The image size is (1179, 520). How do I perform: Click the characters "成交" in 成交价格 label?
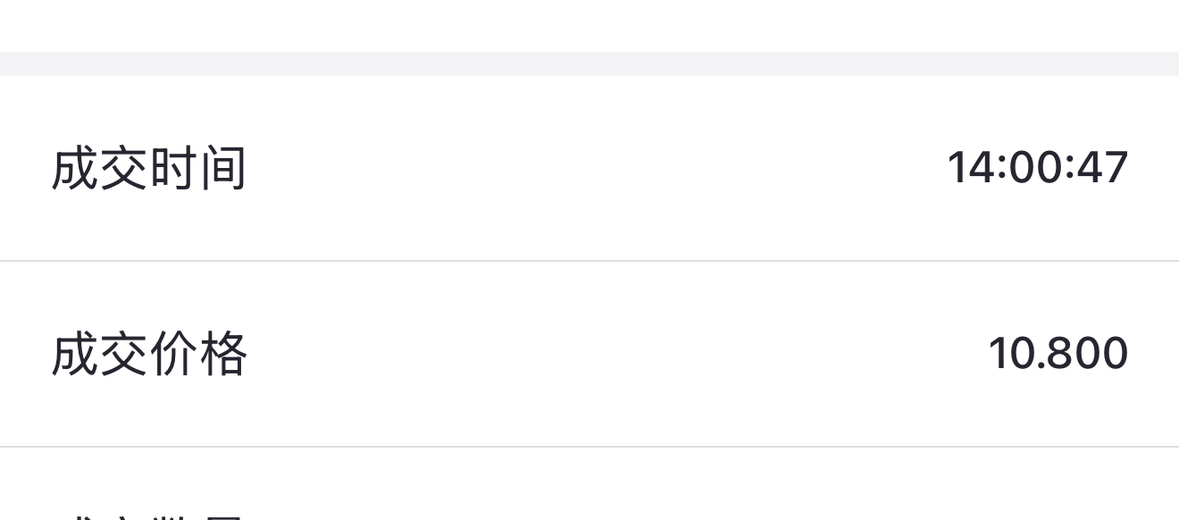[99, 354]
